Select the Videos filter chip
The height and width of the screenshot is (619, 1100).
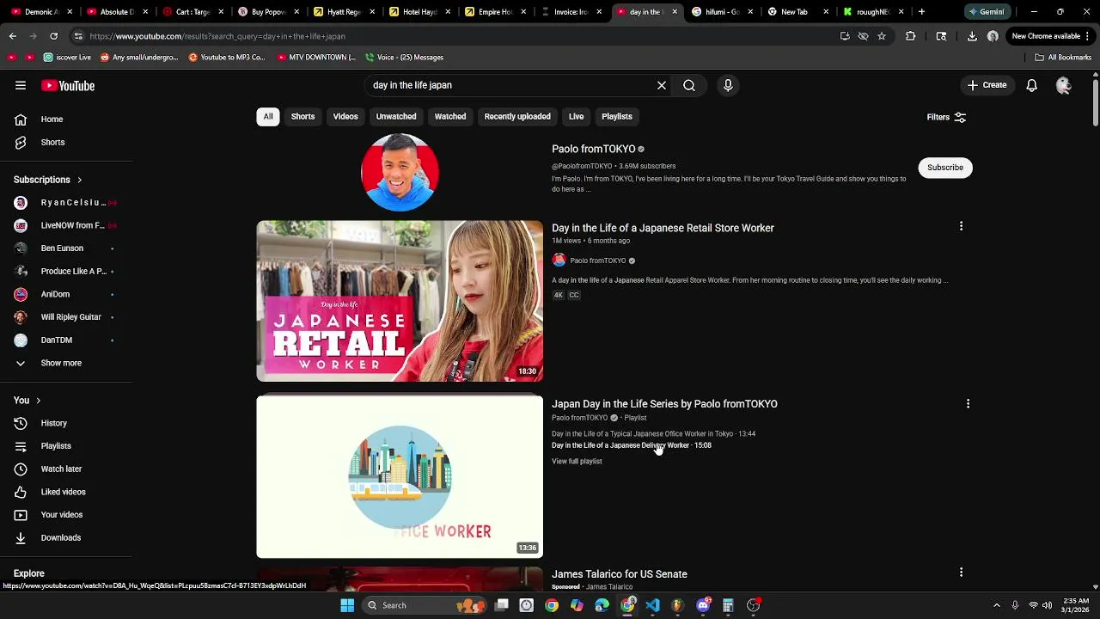point(345,117)
